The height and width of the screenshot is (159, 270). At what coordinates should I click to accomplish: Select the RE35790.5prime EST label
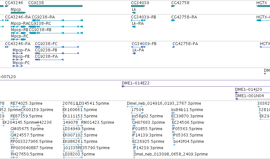coord(94,148)
